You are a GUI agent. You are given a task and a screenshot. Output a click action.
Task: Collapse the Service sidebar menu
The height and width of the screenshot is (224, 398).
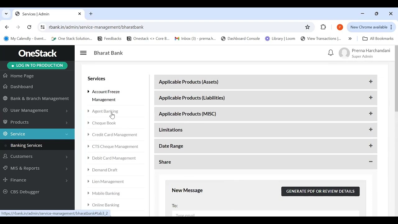click(37, 134)
